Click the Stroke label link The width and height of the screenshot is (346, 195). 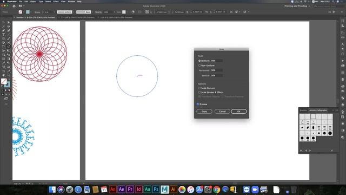coord(37,12)
